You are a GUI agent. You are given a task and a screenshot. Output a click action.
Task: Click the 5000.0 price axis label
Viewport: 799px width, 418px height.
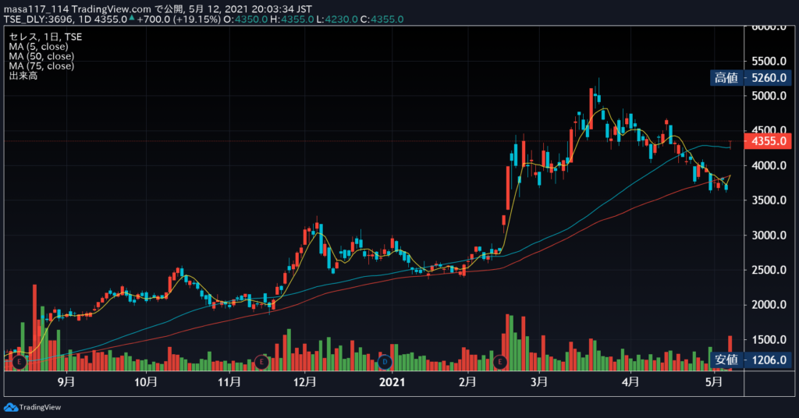tap(769, 96)
